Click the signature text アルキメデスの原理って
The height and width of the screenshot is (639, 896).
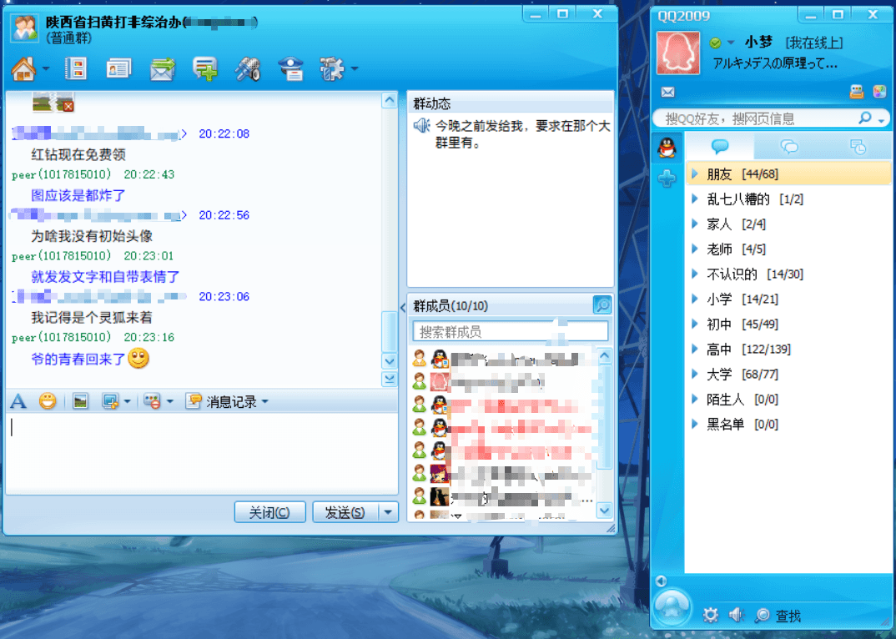point(775,63)
